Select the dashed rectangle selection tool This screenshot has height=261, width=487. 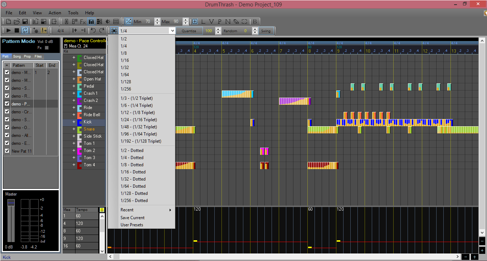(244, 21)
